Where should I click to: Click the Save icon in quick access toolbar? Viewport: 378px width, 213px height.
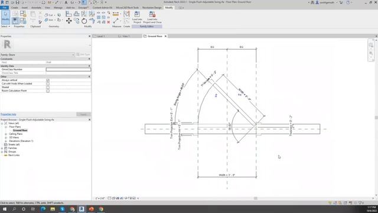point(17,2)
